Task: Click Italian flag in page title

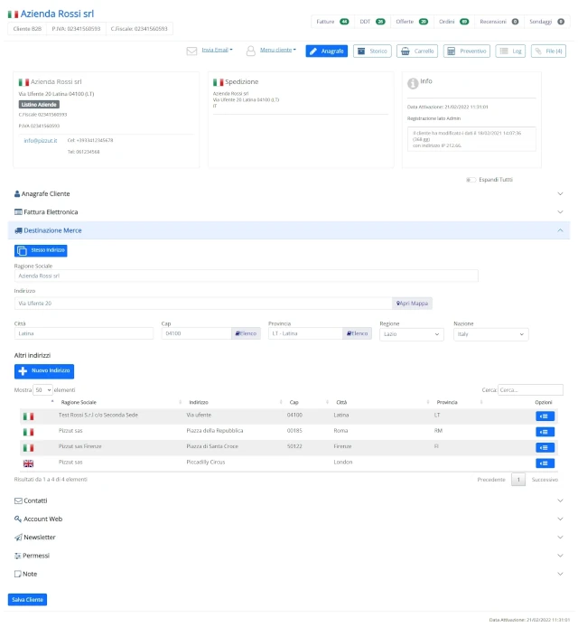Action: tap(13, 14)
